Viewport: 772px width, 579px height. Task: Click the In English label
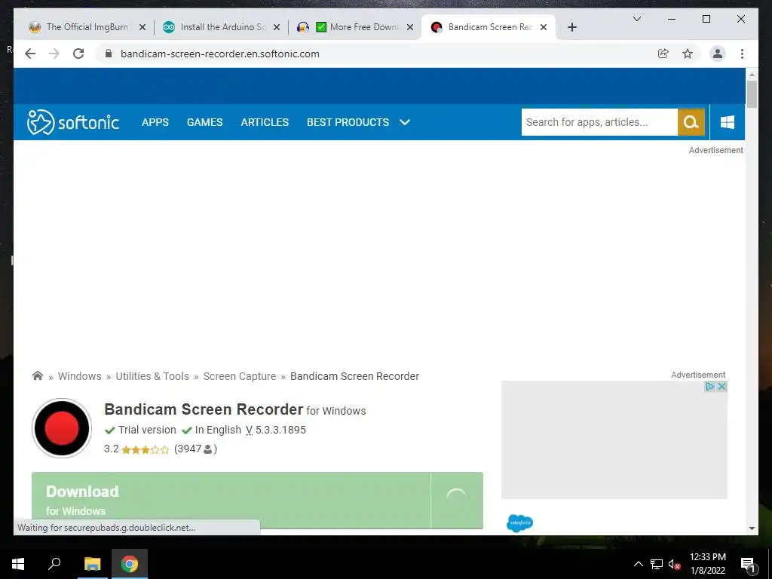[218, 430]
